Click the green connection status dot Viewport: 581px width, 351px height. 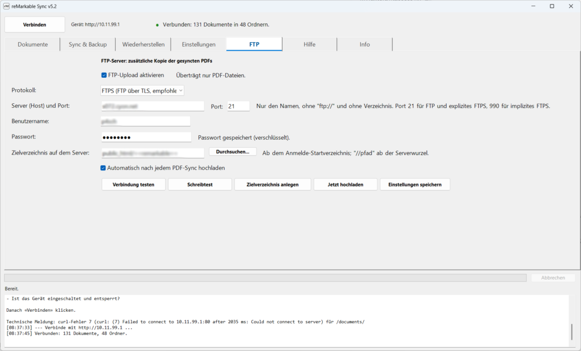[158, 25]
